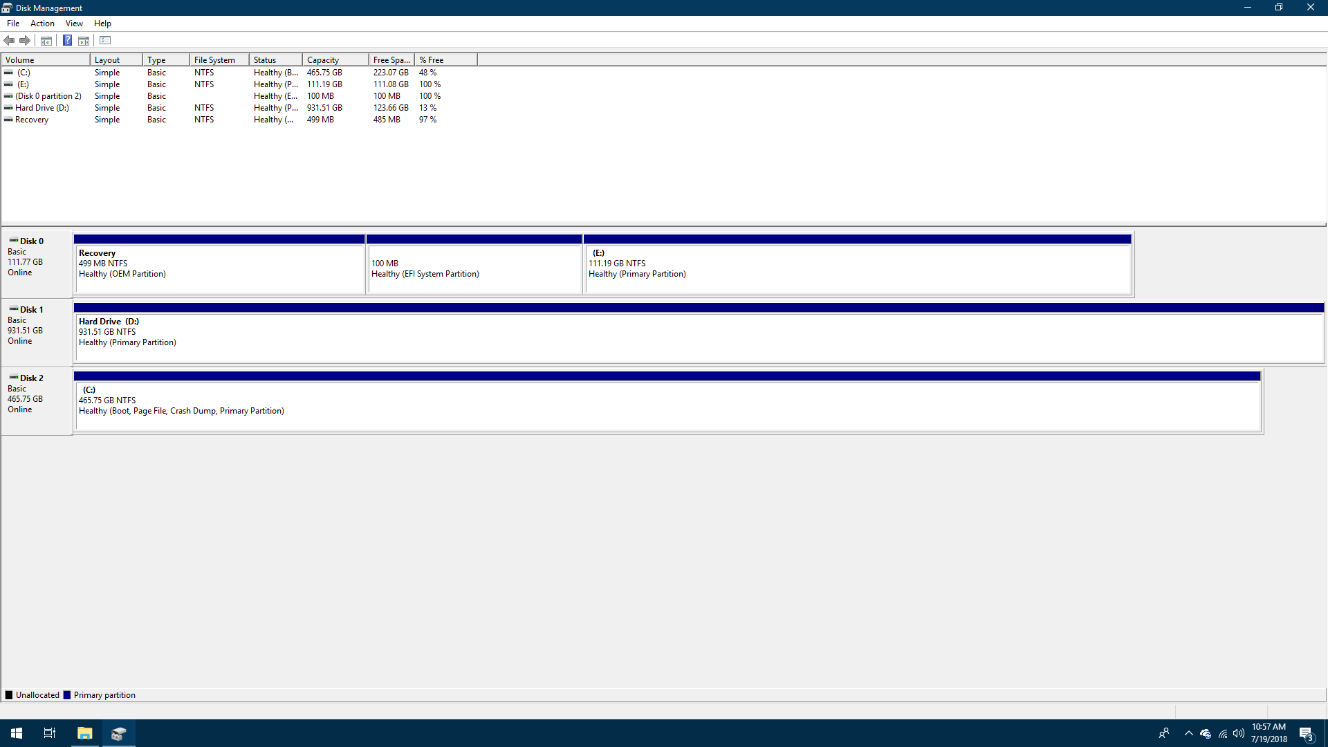
Task: Click the Forward navigation arrow icon
Action: (x=25, y=40)
